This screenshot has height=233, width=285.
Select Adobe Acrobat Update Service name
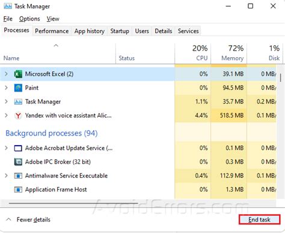69,148
